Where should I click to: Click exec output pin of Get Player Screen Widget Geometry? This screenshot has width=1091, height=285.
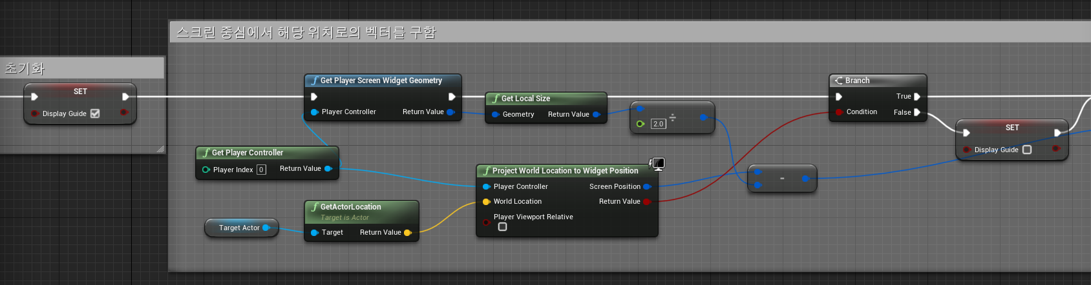[x=452, y=97]
